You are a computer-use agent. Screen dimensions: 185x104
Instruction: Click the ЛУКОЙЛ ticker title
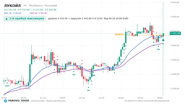(12, 5)
